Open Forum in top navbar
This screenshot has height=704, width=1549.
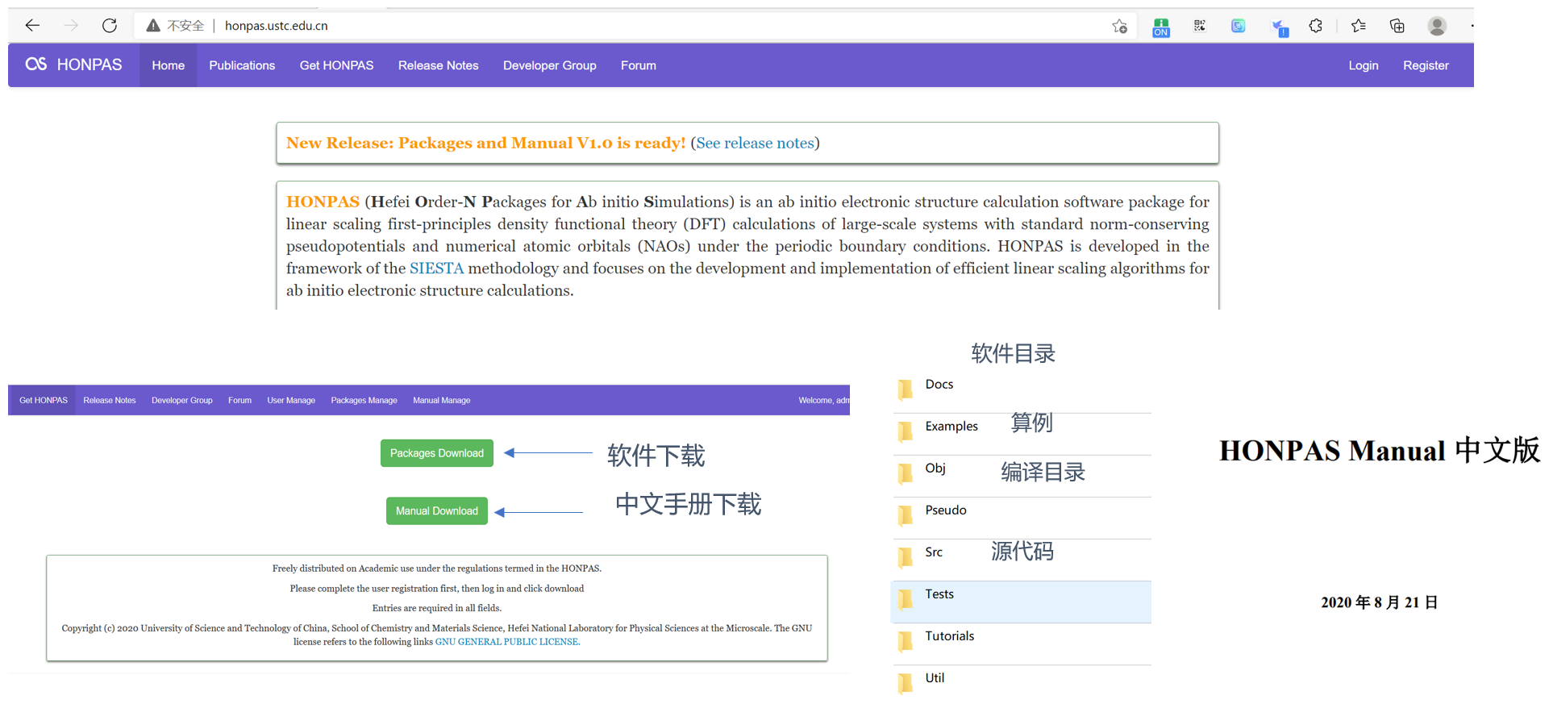[639, 65]
